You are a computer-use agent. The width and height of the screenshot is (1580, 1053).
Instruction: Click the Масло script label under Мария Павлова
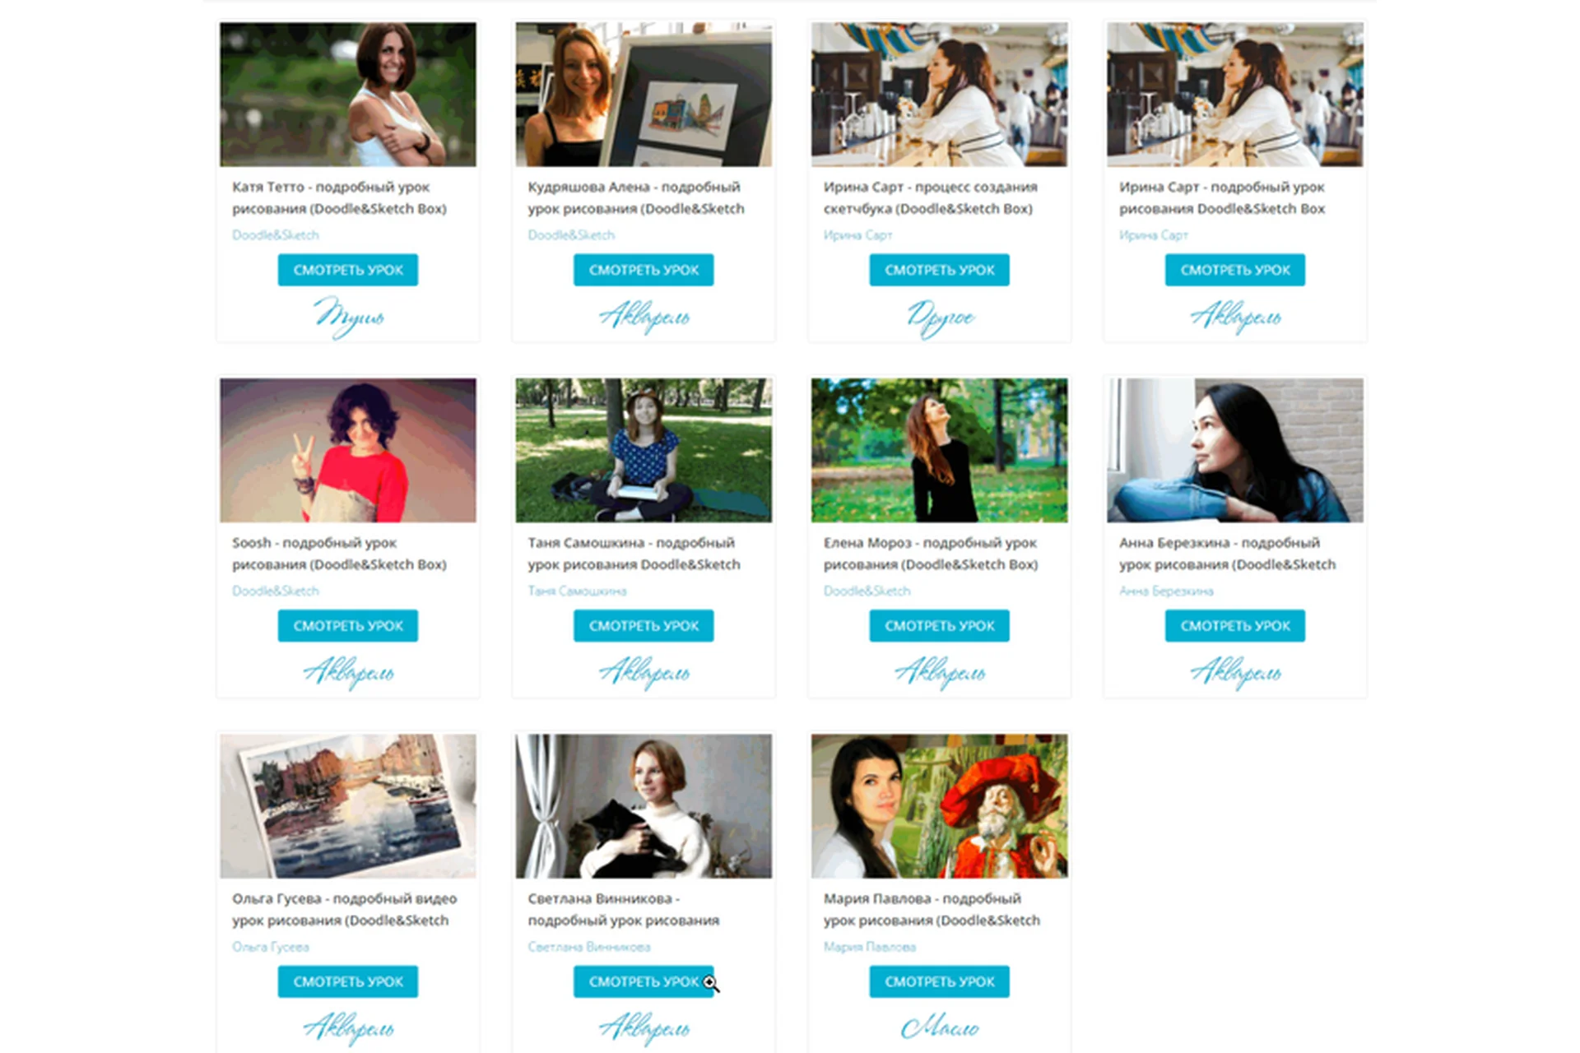pos(940,1027)
